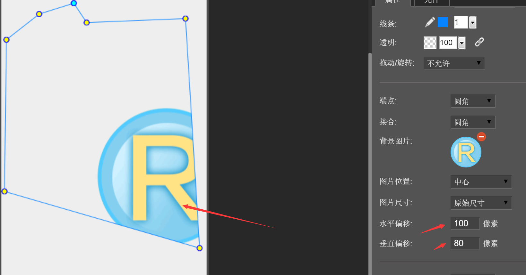Click the opacity field showing 100
Image resolution: width=526 pixels, height=275 pixels.
click(x=448, y=43)
